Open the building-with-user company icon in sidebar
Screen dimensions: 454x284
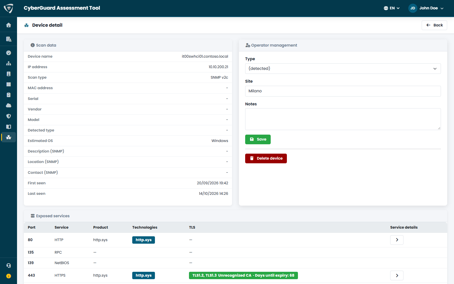(x=9, y=39)
